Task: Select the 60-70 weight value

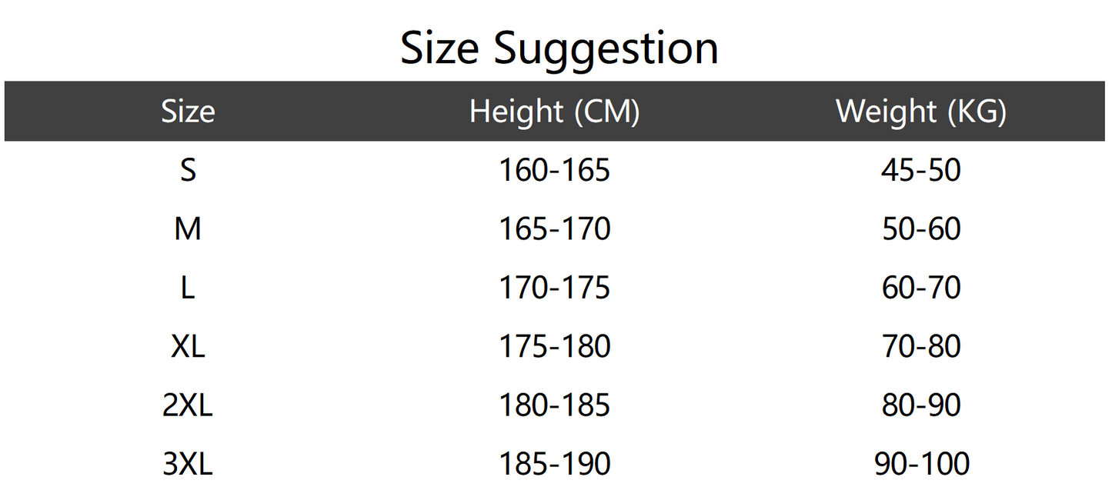Action: pos(921,288)
